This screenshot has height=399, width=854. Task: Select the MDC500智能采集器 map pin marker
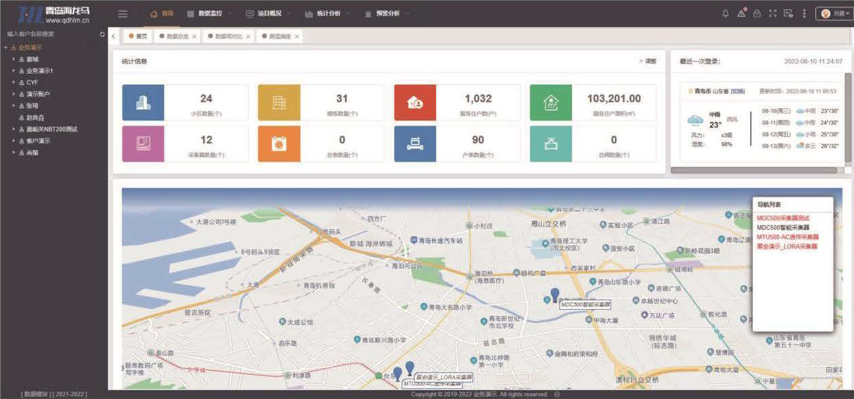coord(555,294)
